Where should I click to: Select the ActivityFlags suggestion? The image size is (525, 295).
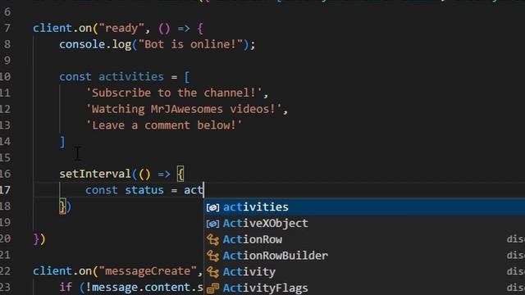[364, 288]
